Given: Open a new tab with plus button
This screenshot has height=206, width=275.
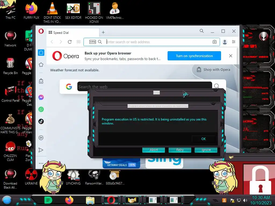Looking at the screenshot, I should (x=103, y=32).
